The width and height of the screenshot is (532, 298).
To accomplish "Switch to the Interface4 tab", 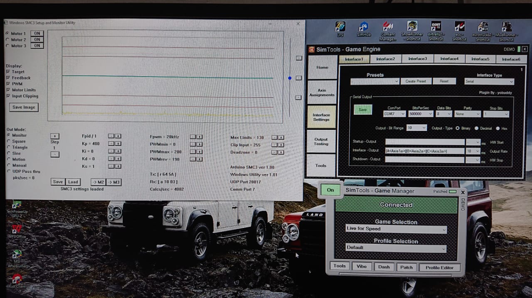I will click(x=449, y=59).
